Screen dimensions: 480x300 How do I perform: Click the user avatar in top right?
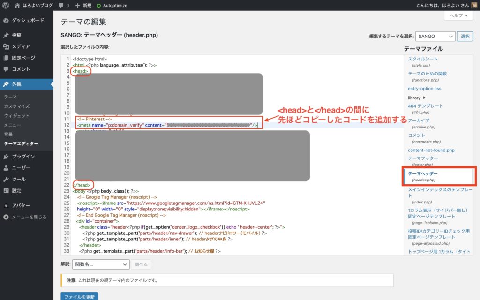coord(474,5)
